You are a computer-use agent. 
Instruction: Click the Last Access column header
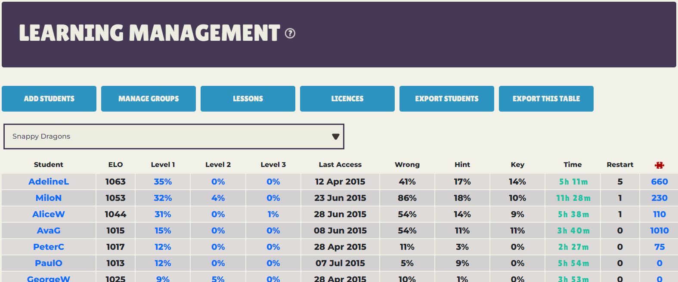coord(340,164)
